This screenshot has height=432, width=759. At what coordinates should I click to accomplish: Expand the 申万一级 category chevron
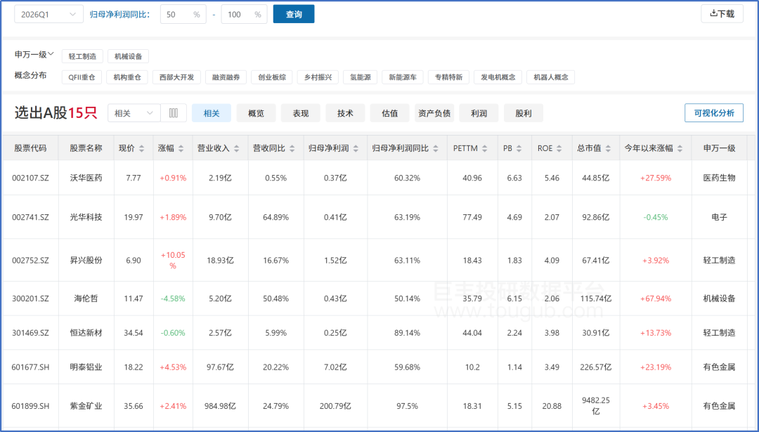(x=51, y=54)
